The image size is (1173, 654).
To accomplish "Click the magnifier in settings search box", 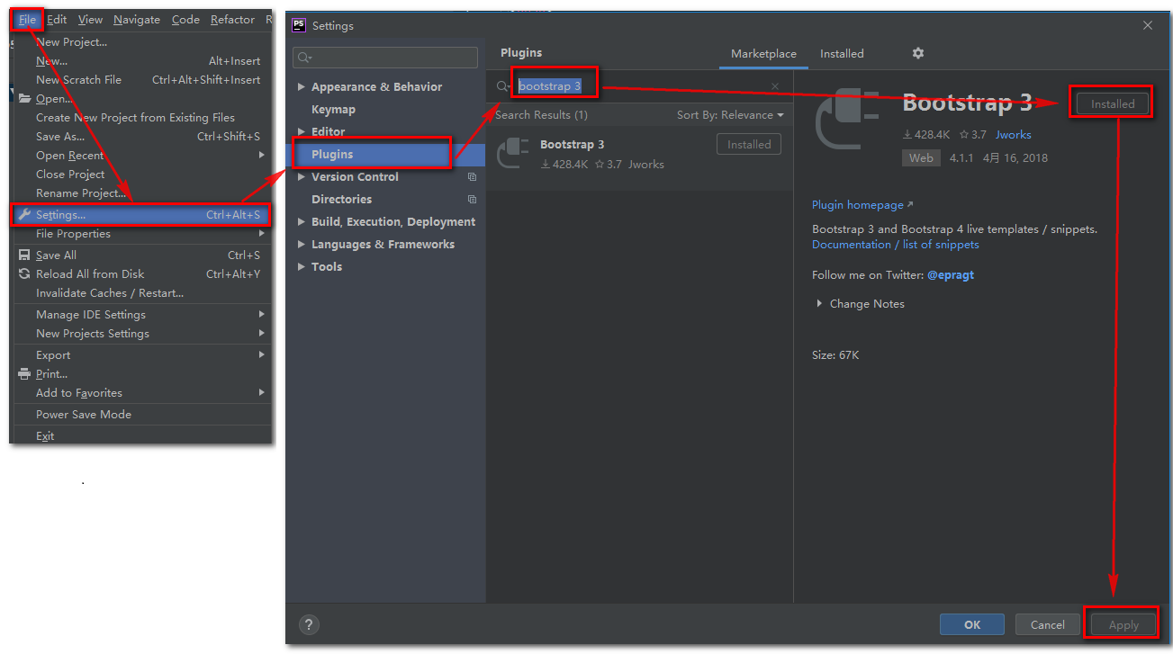I will (x=304, y=58).
